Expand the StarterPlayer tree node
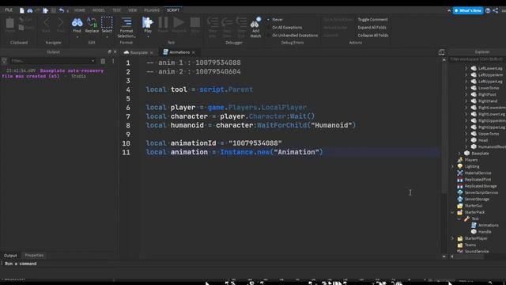Viewport: 506px width, 285px height. pos(452,238)
